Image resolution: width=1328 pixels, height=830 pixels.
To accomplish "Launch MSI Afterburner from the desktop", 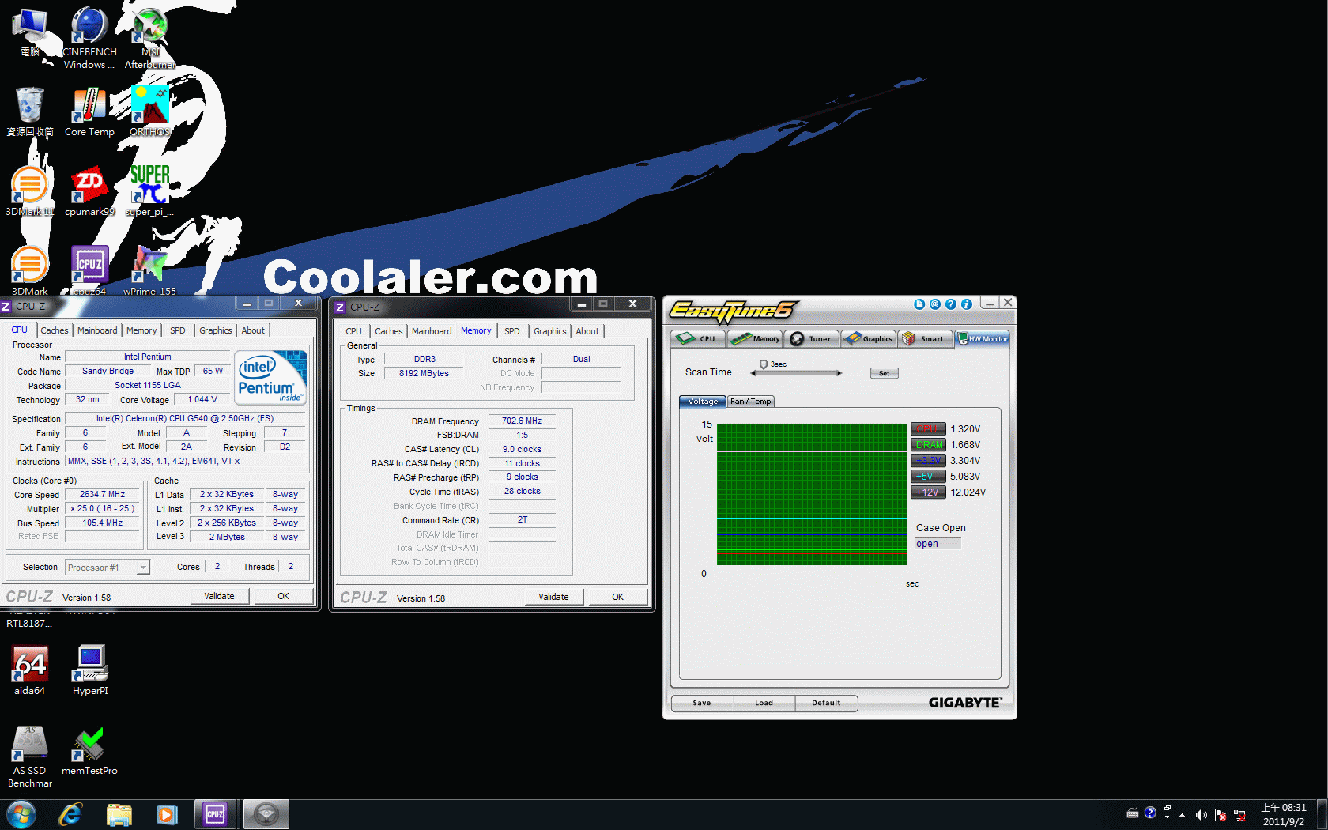I will [150, 38].
